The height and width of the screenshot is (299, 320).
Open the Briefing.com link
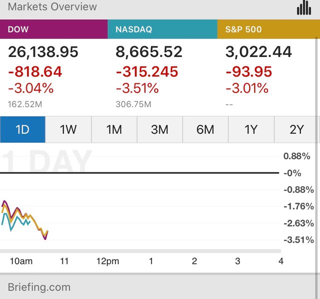[39, 287]
